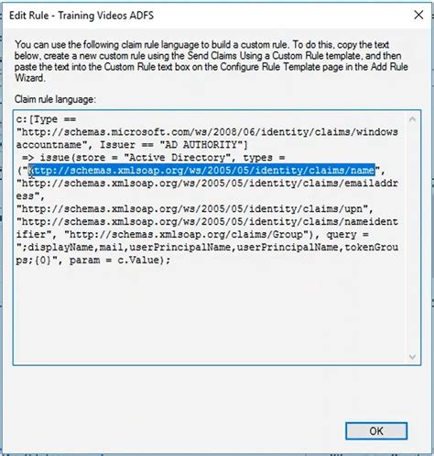Click the scrollbar down arrow
434x456 pixels.
[x=412, y=357]
